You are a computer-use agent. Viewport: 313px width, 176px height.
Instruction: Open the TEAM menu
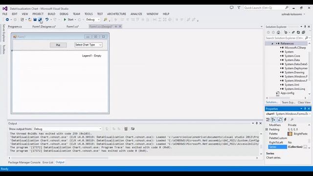76,14
